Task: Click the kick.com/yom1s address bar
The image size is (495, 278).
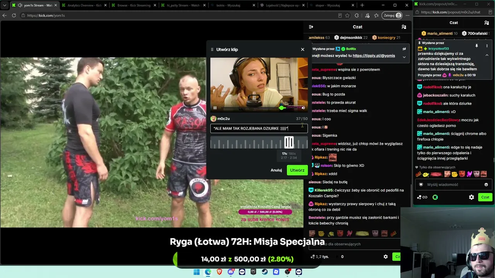Action: tap(178, 15)
